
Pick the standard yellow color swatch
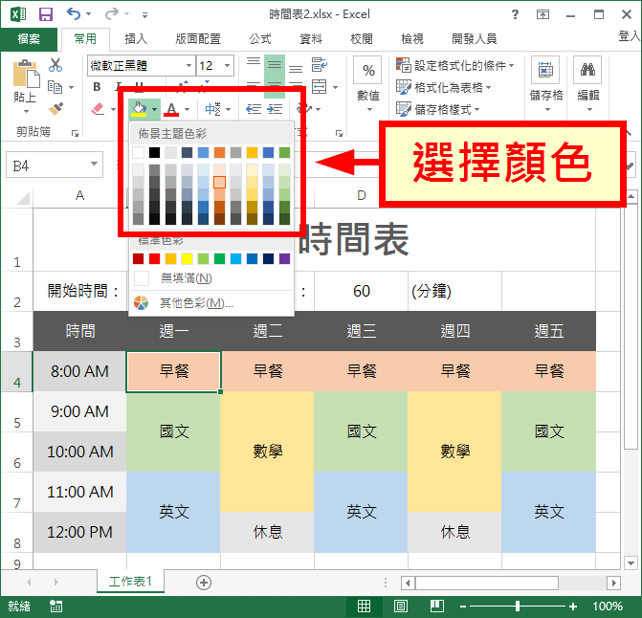click(x=187, y=258)
